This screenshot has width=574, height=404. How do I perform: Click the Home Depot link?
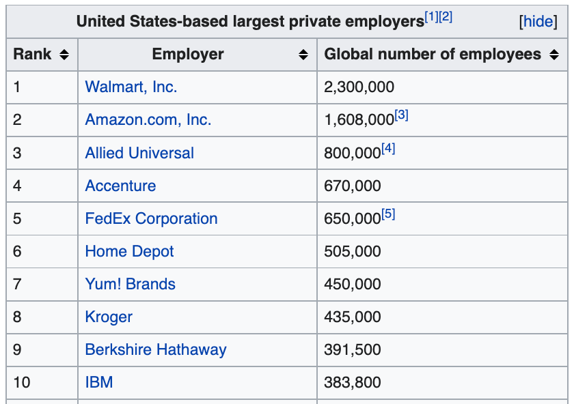click(x=129, y=251)
